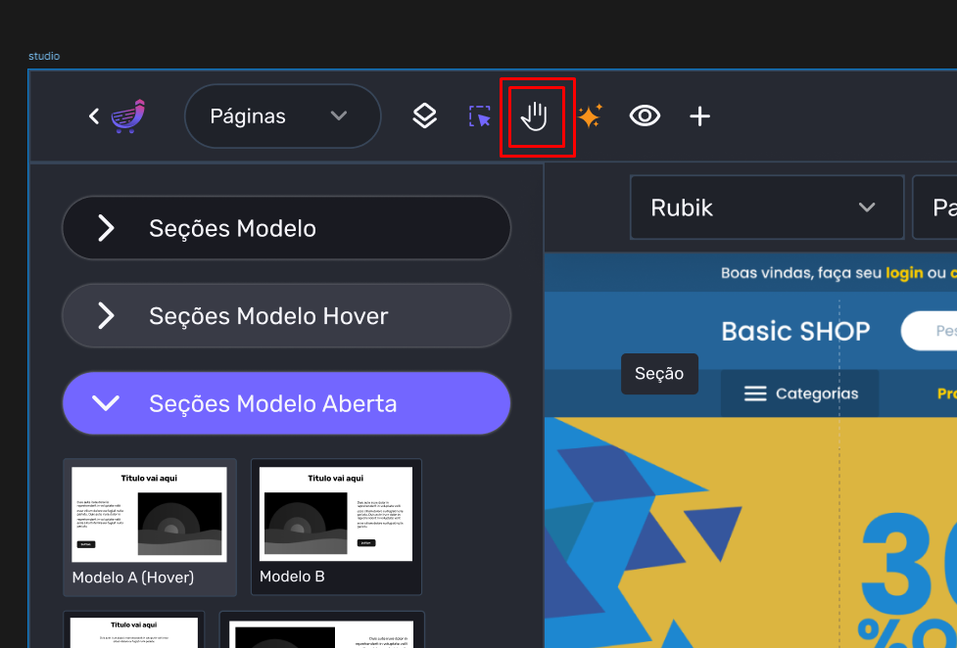Open the Páginas dropdown
This screenshot has height=648, width=957.
pyautogui.click(x=281, y=116)
